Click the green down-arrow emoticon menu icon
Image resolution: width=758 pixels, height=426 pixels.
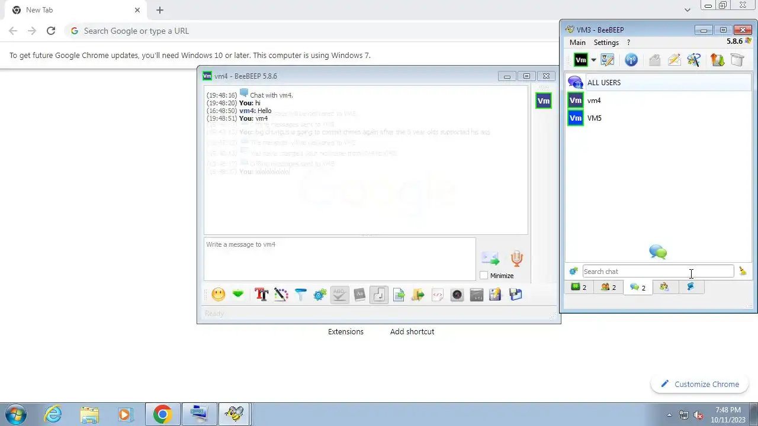(238, 294)
